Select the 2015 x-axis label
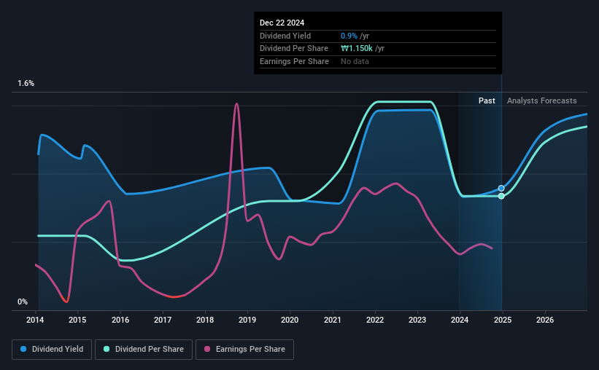 [77, 320]
